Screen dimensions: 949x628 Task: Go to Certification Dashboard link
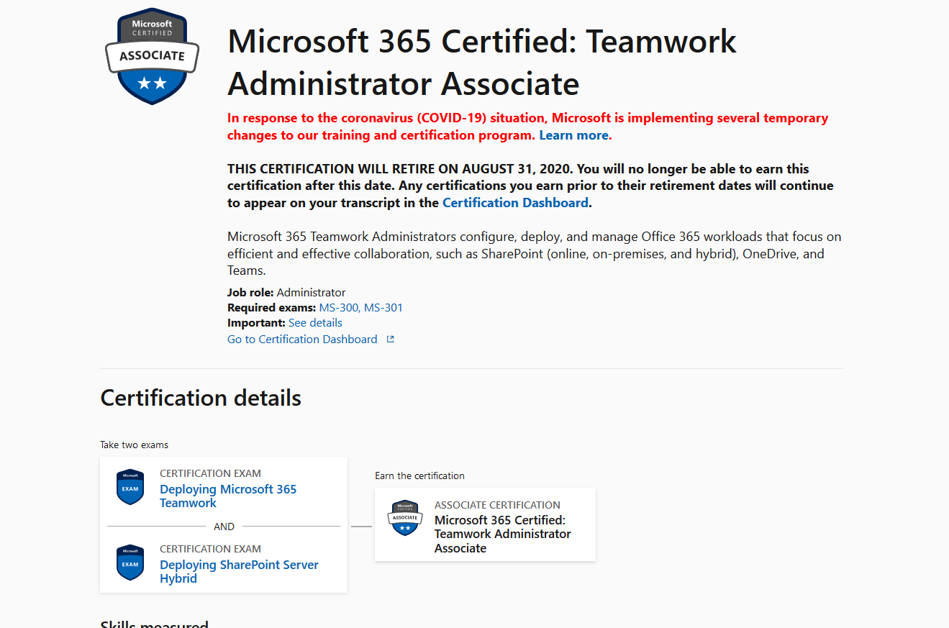(x=302, y=340)
